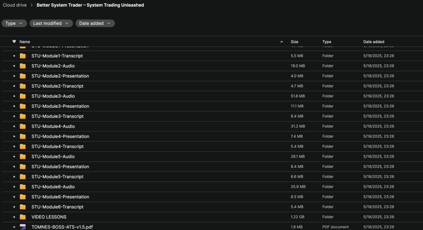
Task: Click the STU-Module6-Audio folder icon
Action: pyautogui.click(x=23, y=187)
